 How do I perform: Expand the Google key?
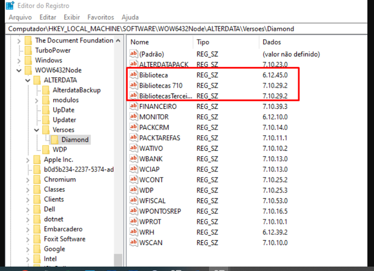point(28,249)
